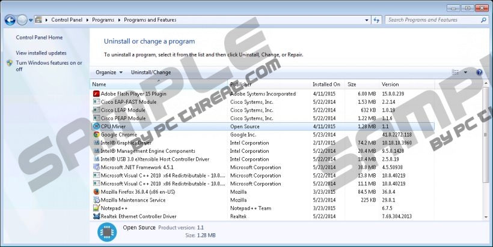493x247 pixels.
Task: Open the Organize menu
Action: point(109,73)
